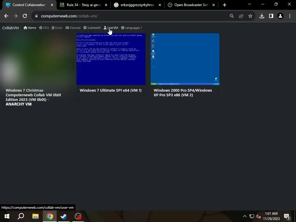Screen dimensions: 296x222
Task: Reload the CollabVM page
Action: [x=25, y=16]
